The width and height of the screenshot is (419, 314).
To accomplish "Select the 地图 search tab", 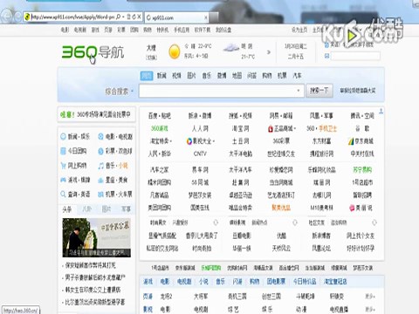I will point(237,76).
